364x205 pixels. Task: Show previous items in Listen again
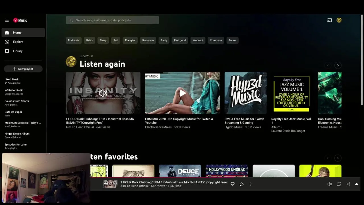click(328, 65)
